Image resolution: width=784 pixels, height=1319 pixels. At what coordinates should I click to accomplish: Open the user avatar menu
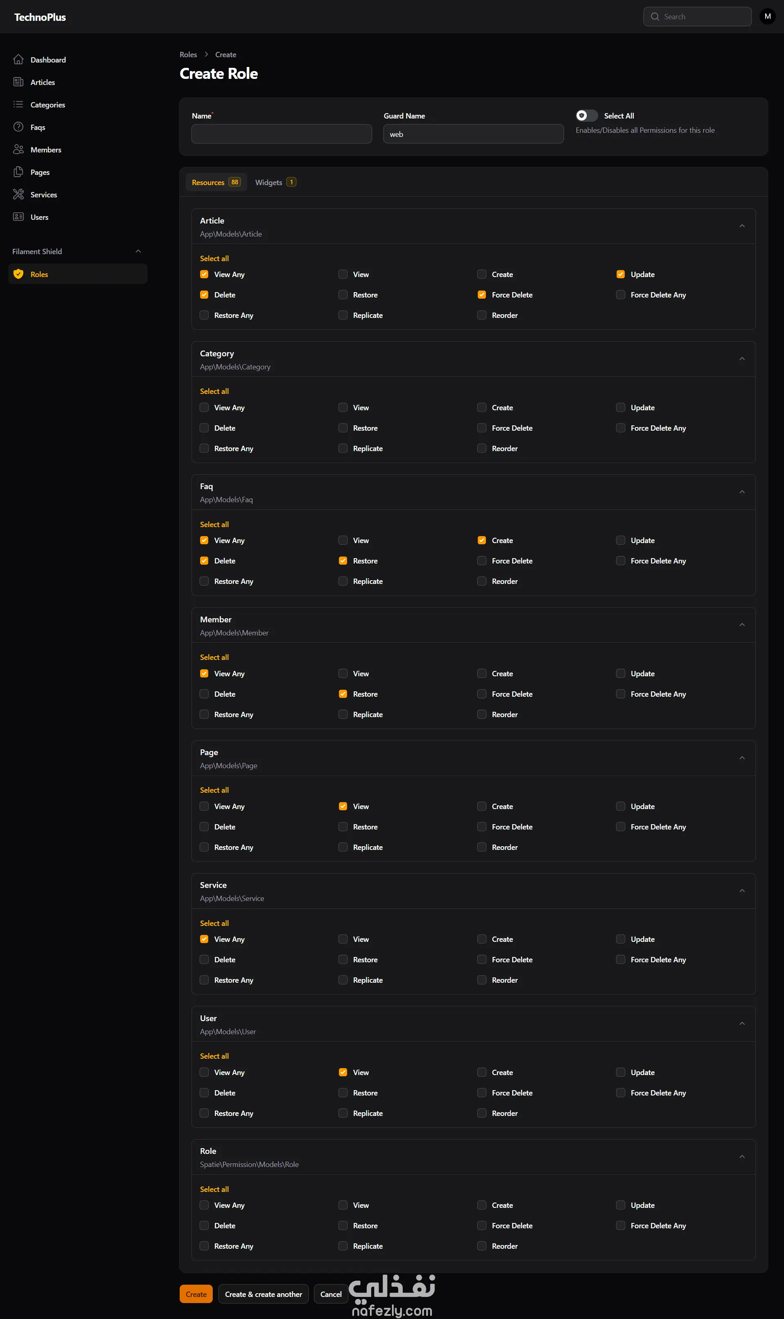[x=767, y=16]
